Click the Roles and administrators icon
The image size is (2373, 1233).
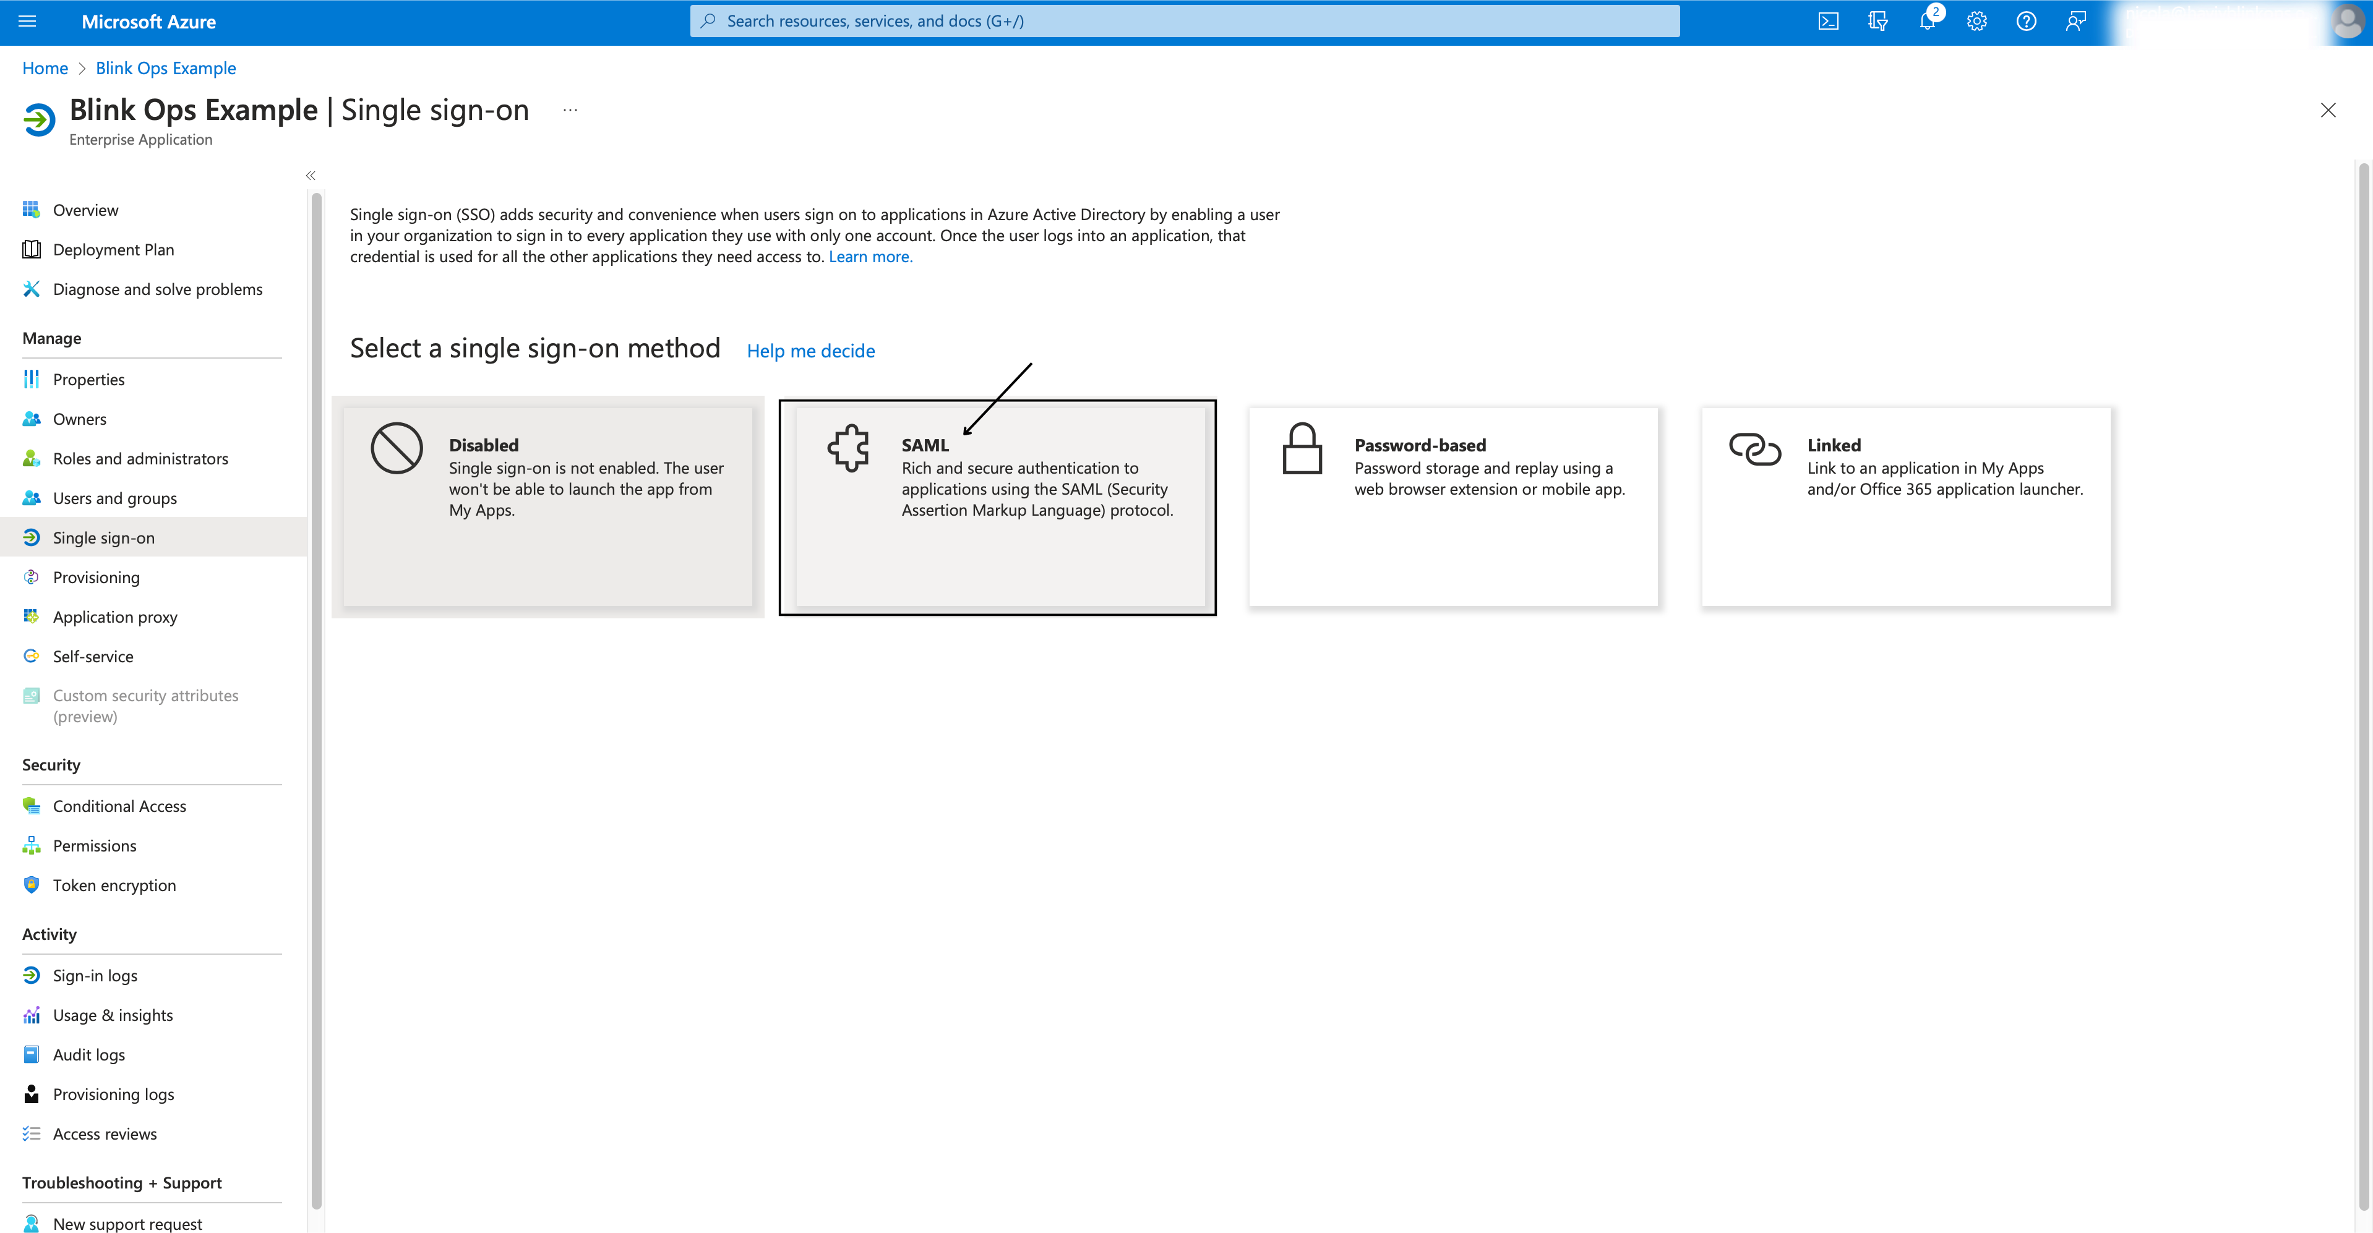pyautogui.click(x=32, y=459)
